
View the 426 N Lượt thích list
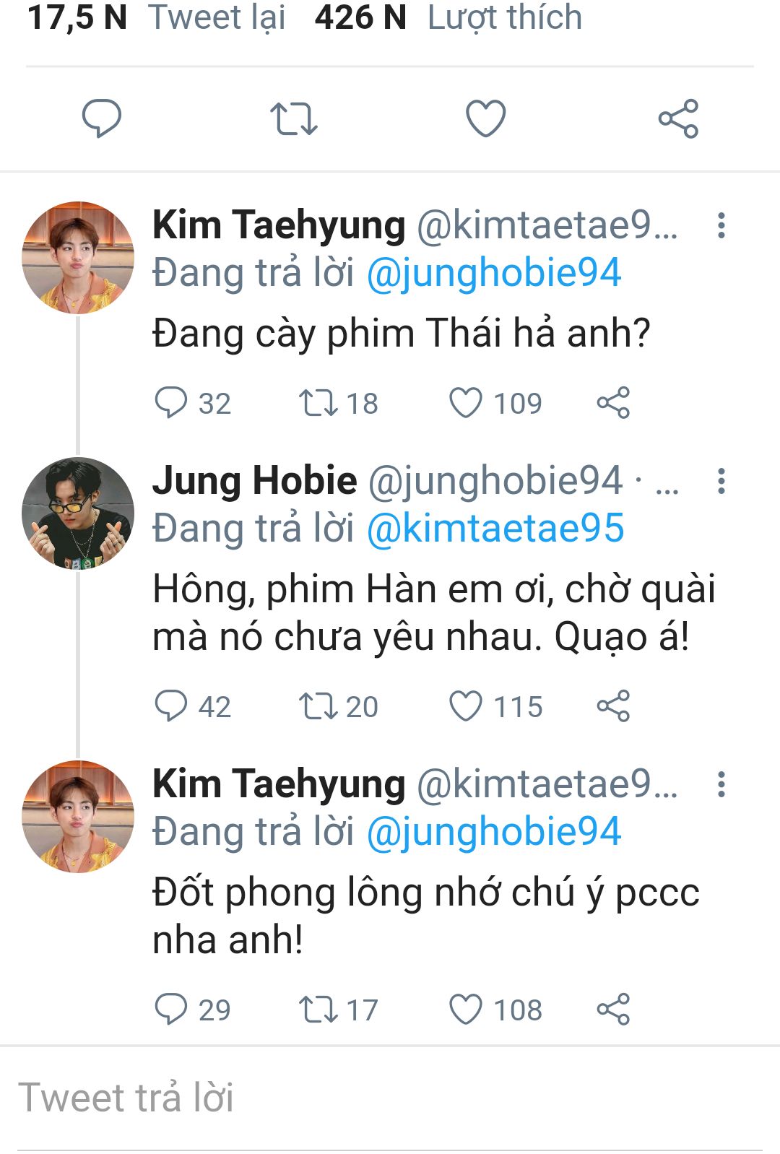tap(448, 17)
